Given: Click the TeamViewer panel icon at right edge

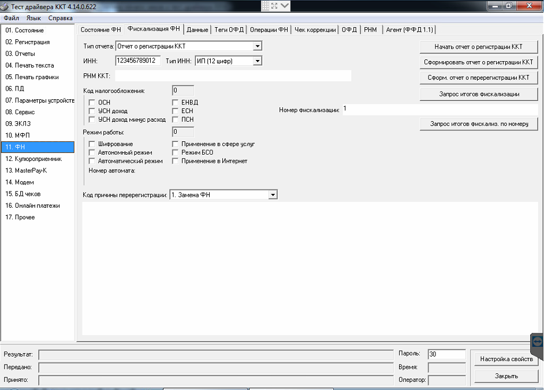Looking at the screenshot, I should [537, 342].
